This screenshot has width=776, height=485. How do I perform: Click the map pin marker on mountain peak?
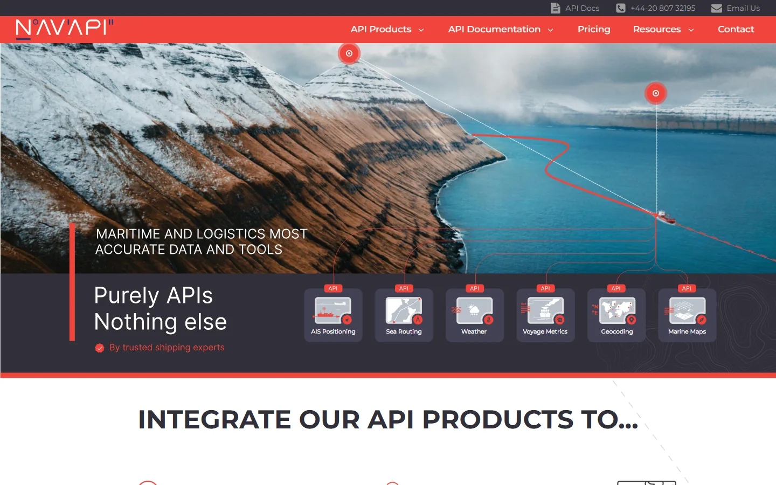(349, 53)
